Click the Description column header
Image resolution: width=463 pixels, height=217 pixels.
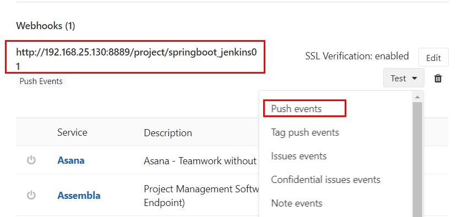(x=168, y=133)
